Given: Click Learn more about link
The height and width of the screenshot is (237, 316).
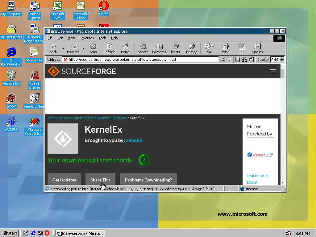Looking at the screenshot, I should click(x=257, y=179).
